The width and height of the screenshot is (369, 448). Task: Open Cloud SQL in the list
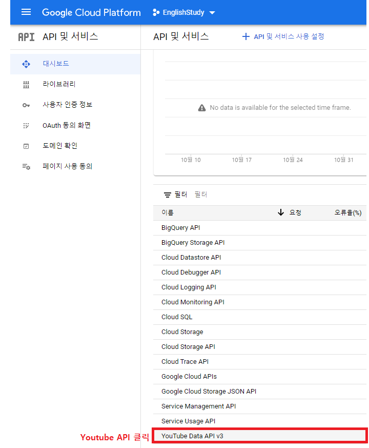pyautogui.click(x=260, y=317)
